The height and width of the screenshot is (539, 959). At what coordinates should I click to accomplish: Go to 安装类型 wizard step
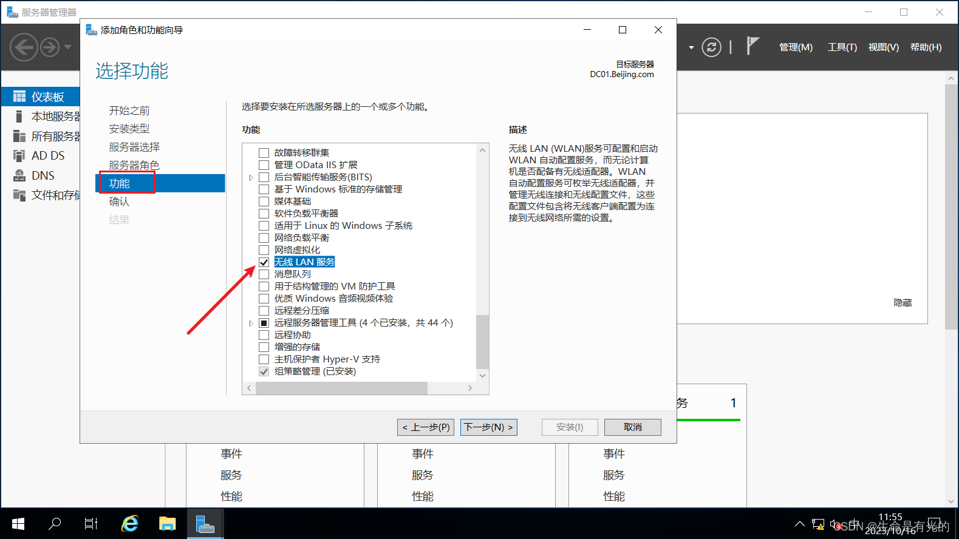(129, 129)
